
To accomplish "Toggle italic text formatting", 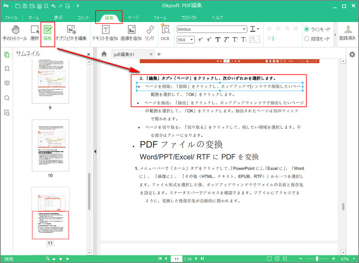I will pyautogui.click(x=226, y=40).
